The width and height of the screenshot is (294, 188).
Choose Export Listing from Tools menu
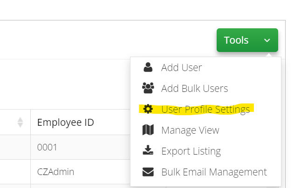coord(191,151)
